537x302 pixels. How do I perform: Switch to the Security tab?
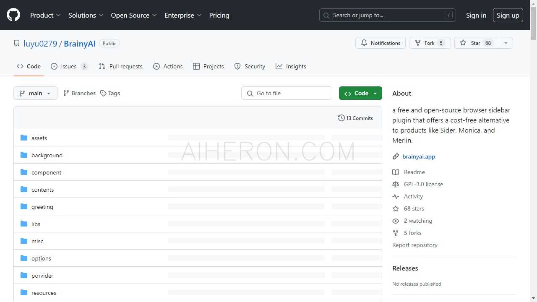pos(250,66)
